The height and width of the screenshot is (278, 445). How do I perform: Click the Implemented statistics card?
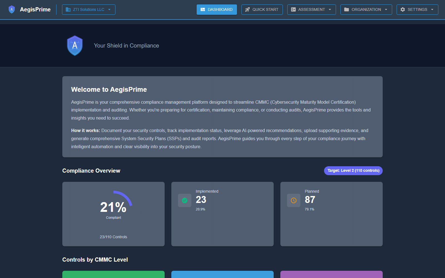[x=222, y=214]
